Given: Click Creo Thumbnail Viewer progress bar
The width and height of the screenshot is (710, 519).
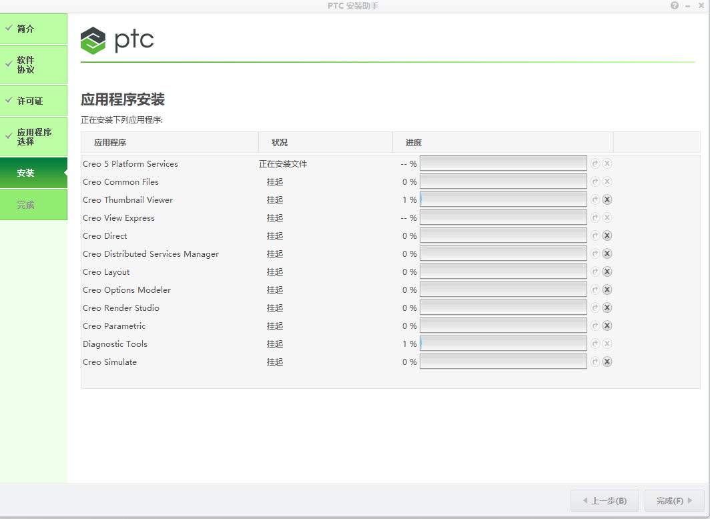Looking at the screenshot, I should pyautogui.click(x=503, y=199).
